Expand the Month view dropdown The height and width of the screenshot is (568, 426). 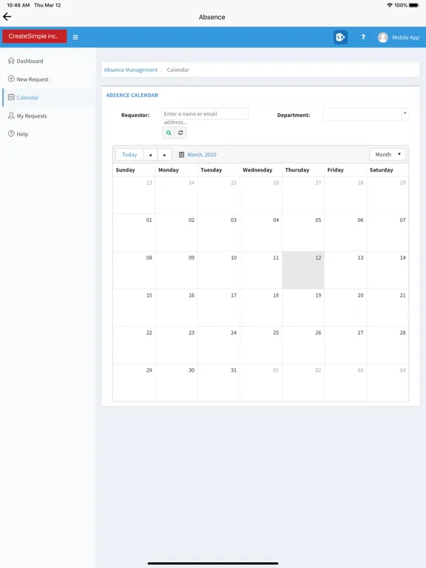388,155
